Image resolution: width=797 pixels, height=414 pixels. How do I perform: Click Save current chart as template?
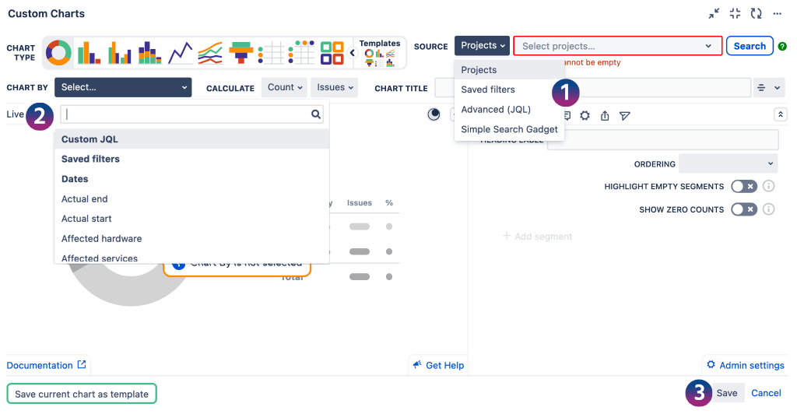[x=82, y=394]
